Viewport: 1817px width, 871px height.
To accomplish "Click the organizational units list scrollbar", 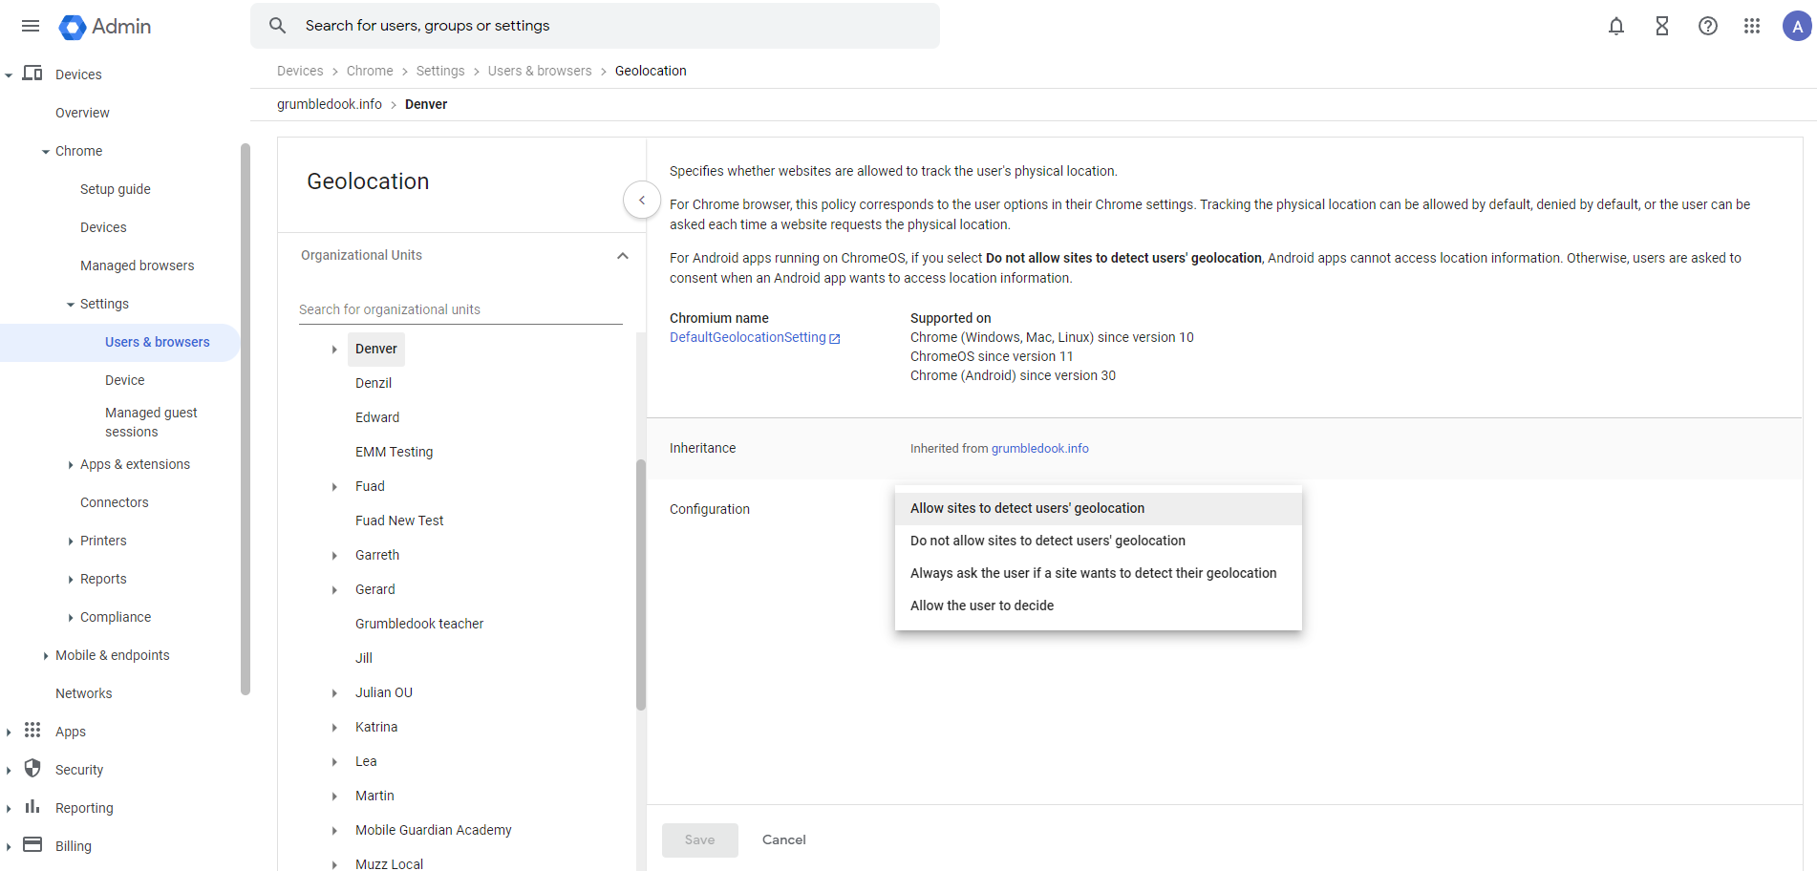I will pos(641,584).
